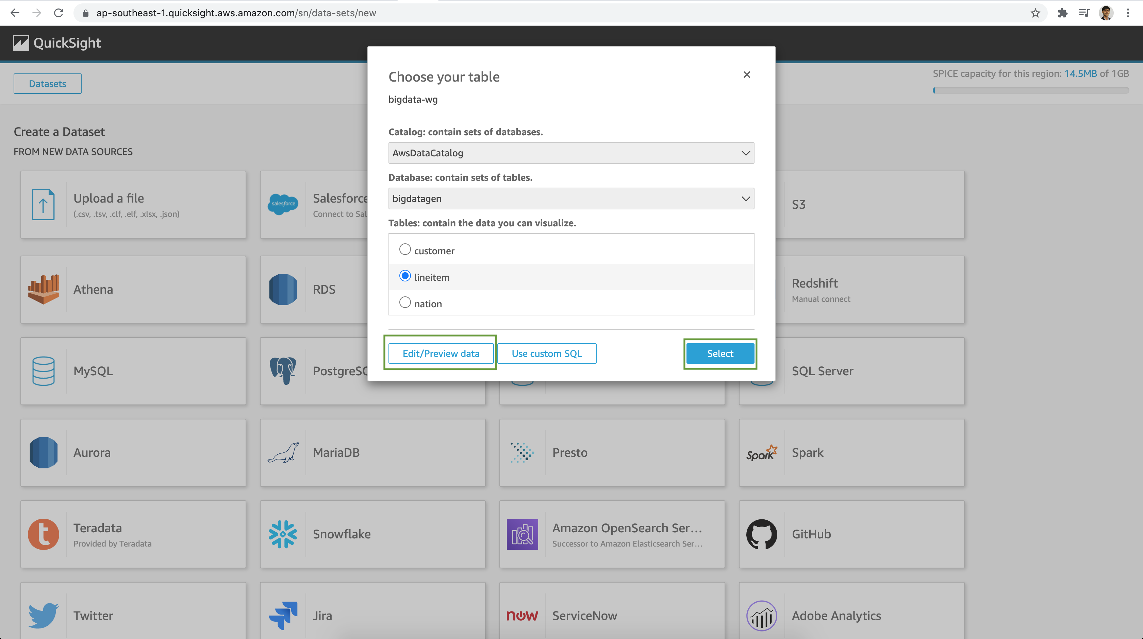Click the MySQL database icon
Viewport: 1143px width, 639px height.
(43, 371)
